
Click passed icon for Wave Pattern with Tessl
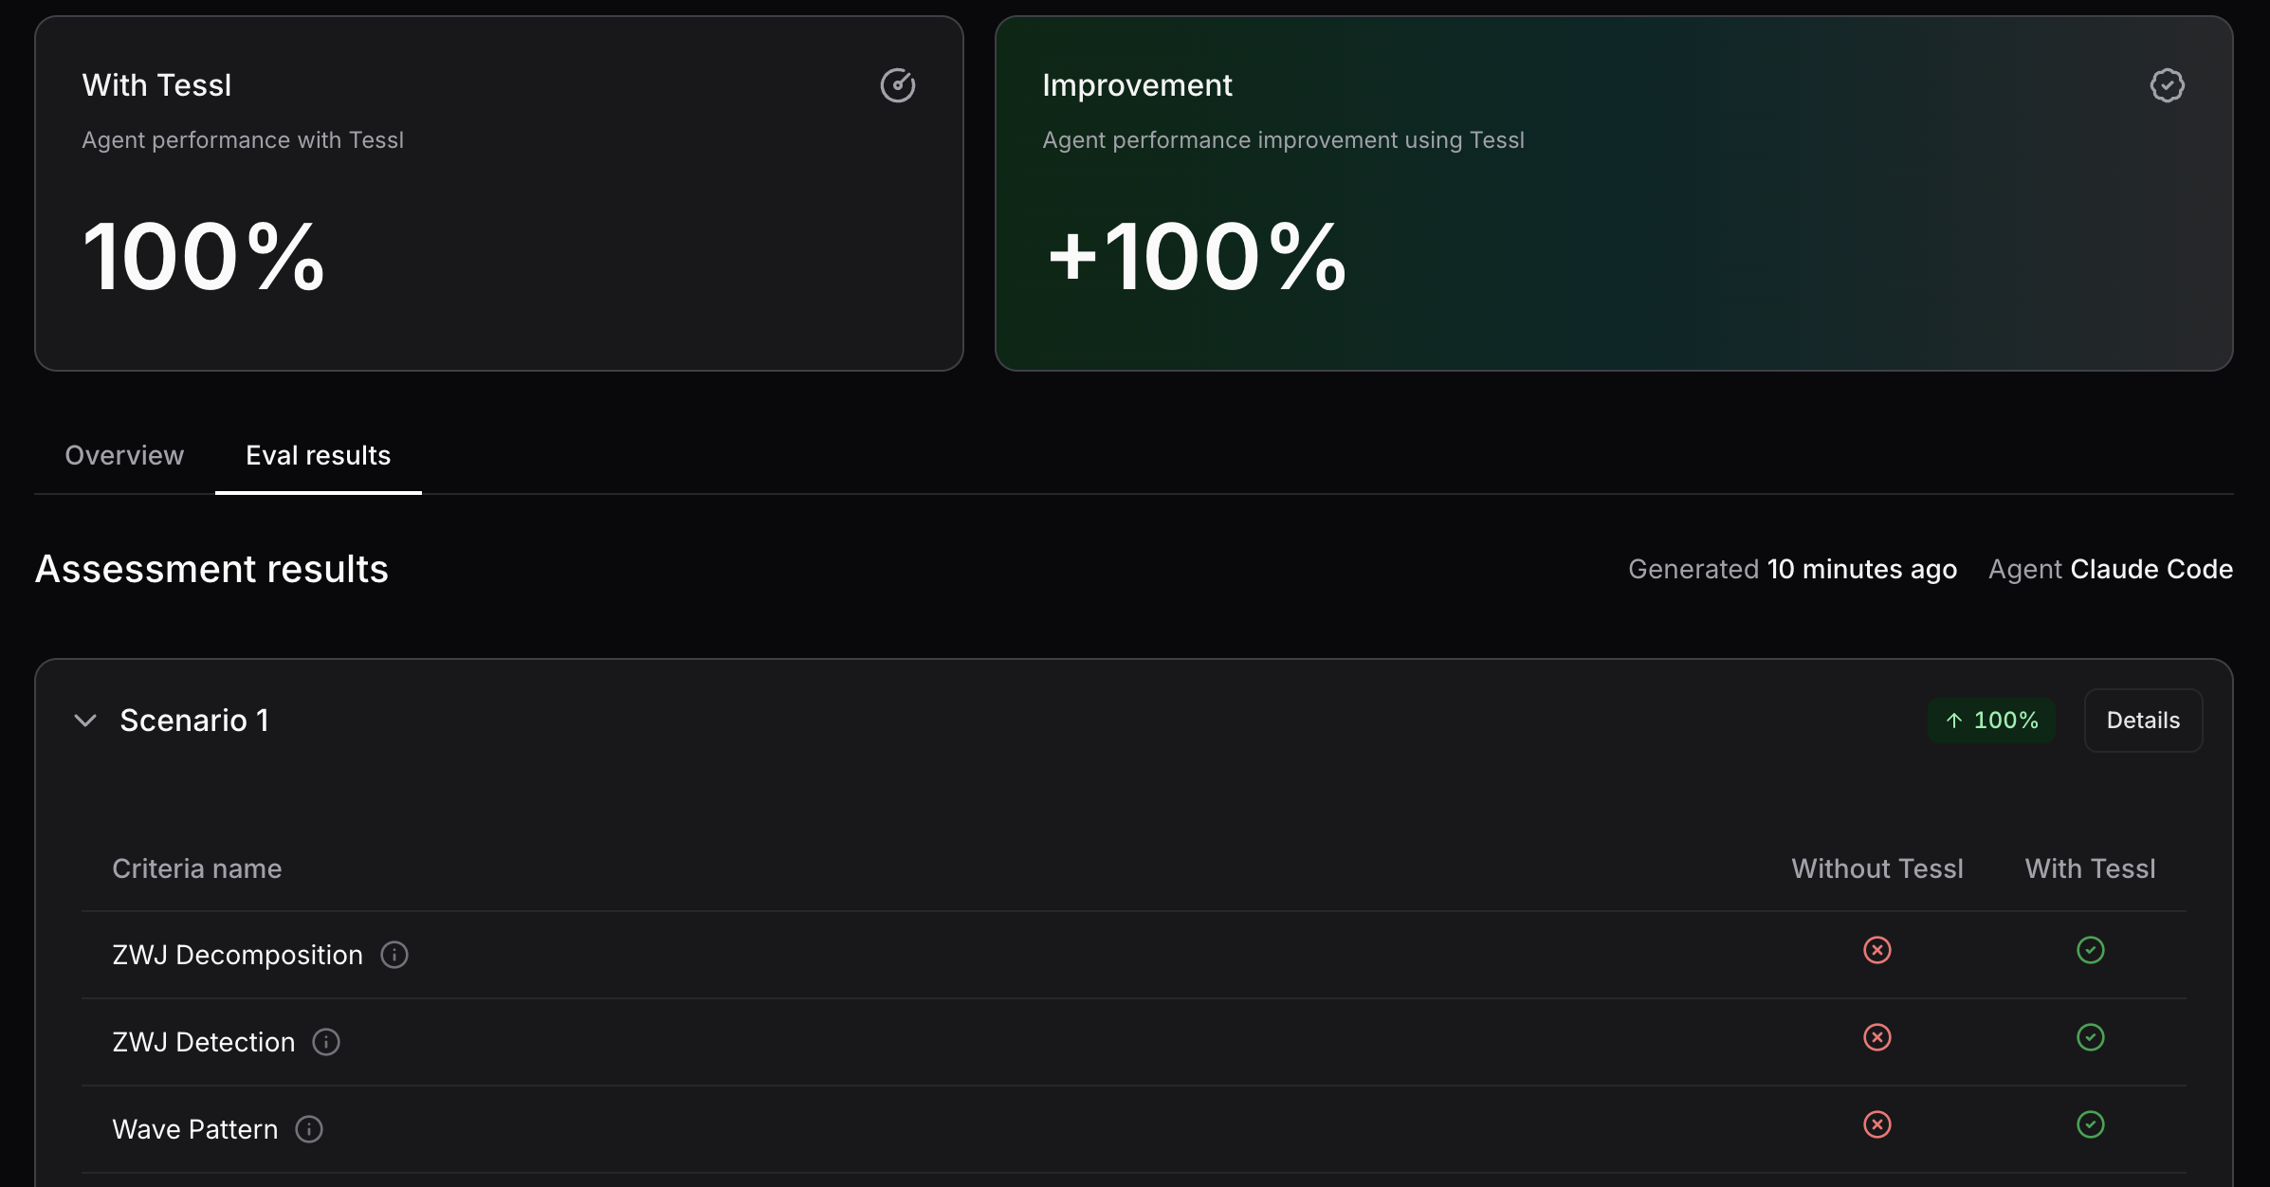[x=2090, y=1124]
